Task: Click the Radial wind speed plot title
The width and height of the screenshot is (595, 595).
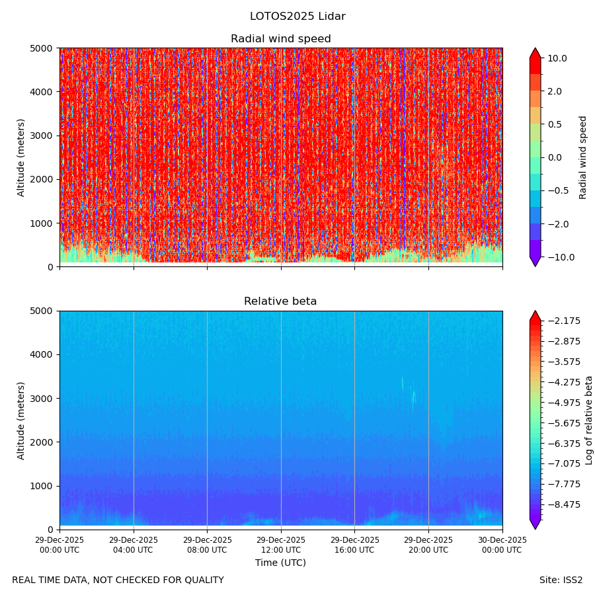Action: pos(281,39)
